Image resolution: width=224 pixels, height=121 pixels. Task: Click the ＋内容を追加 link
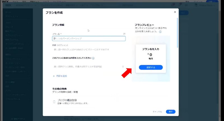(x=60, y=76)
